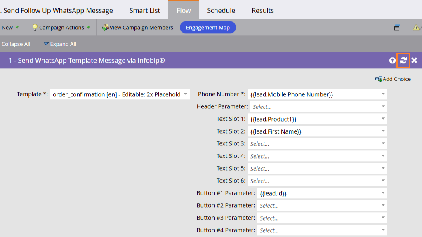Click the Button #2 Parameter Select field
The width and height of the screenshot is (422, 237).
click(x=322, y=206)
